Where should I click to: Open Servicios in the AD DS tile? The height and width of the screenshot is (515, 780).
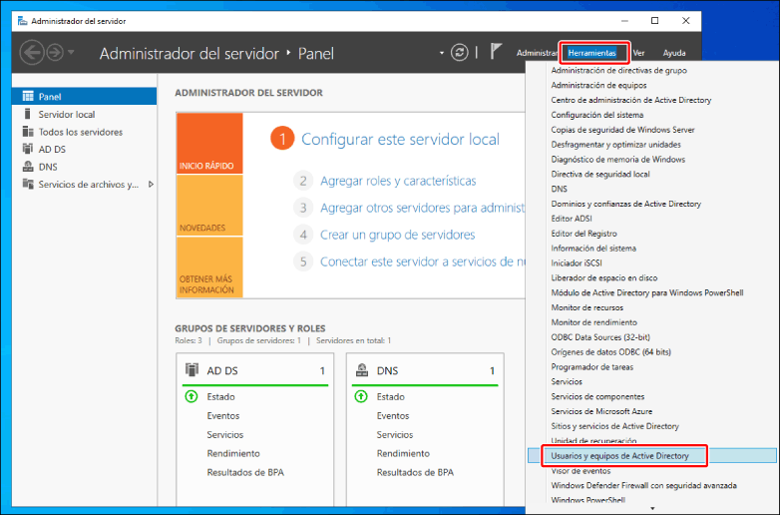[x=225, y=434]
